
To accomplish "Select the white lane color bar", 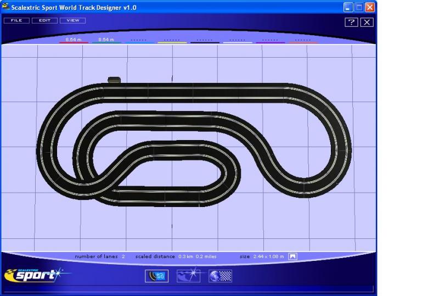I will pyautogui.click(x=237, y=41).
